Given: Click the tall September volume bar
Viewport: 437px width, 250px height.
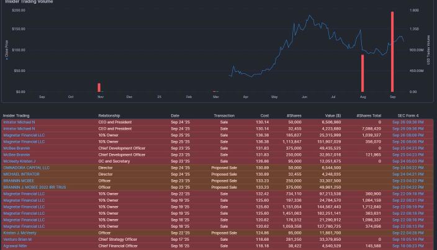Looking at the screenshot, I should (x=392, y=52).
